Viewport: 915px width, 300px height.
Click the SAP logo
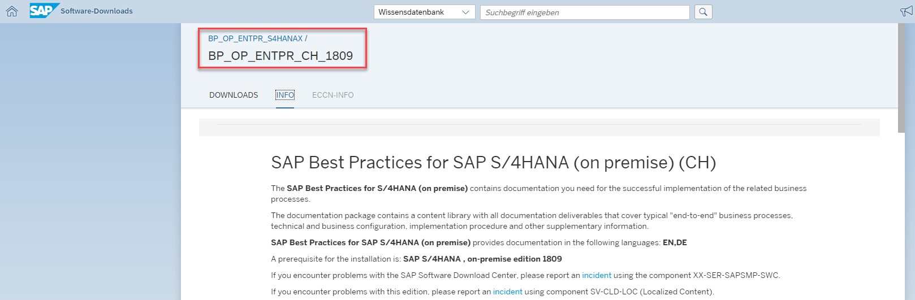pos(43,11)
